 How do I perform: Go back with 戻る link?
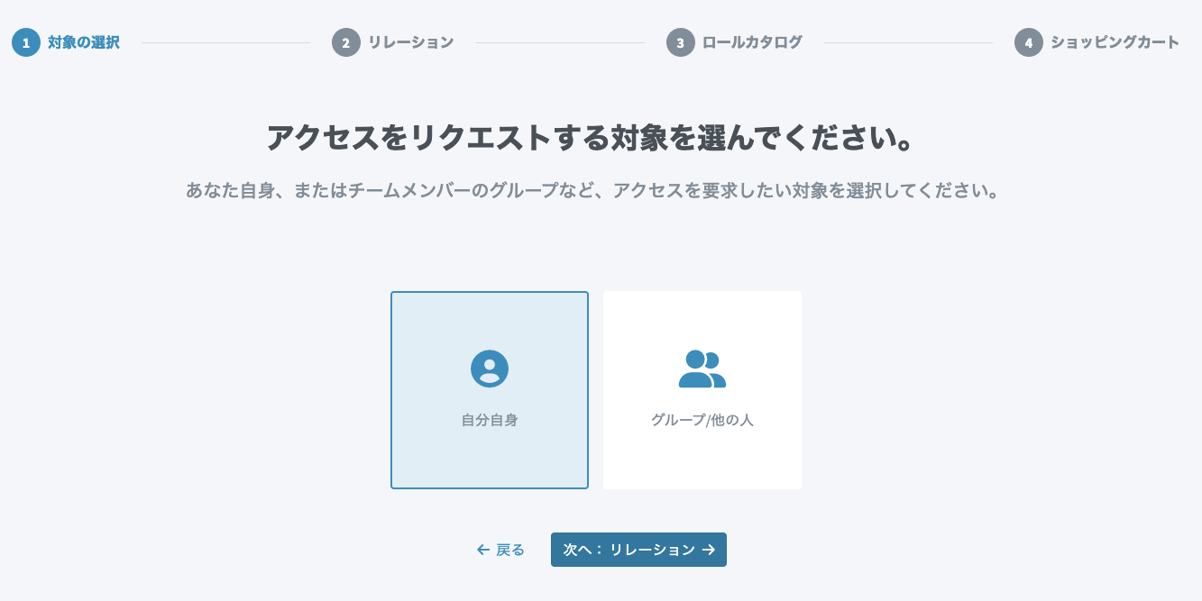pos(500,550)
